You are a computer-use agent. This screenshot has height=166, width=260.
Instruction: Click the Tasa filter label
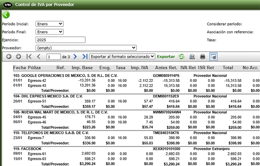[x=211, y=40]
